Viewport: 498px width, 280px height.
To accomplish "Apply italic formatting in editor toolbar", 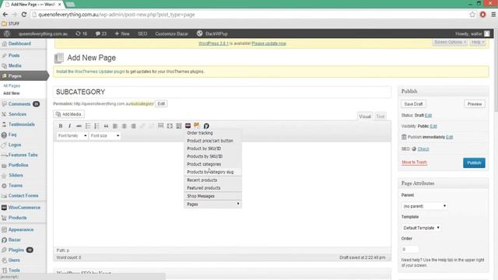I will coord(69,126).
